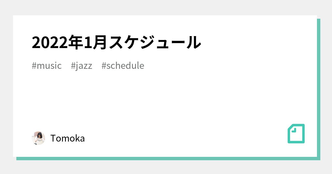Tap the hash symbol of #music
The width and height of the screenshot is (332, 174).
click(x=34, y=66)
